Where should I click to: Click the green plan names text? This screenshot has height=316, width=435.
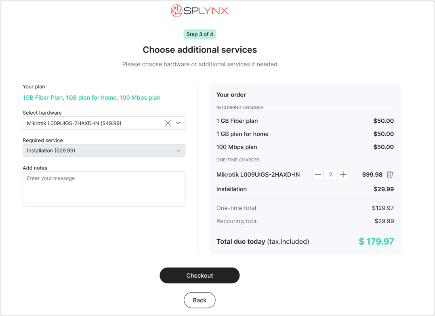coord(92,98)
